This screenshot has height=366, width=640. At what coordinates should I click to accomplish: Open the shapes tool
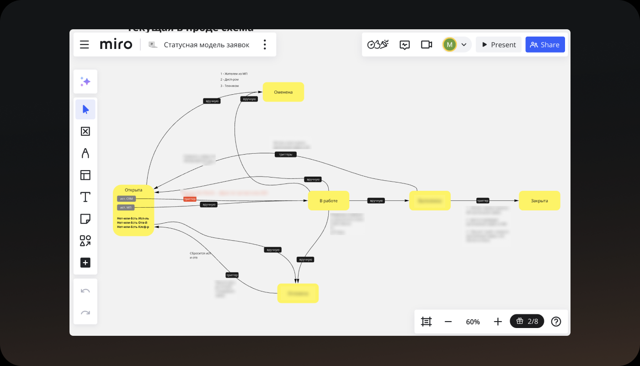click(x=85, y=241)
